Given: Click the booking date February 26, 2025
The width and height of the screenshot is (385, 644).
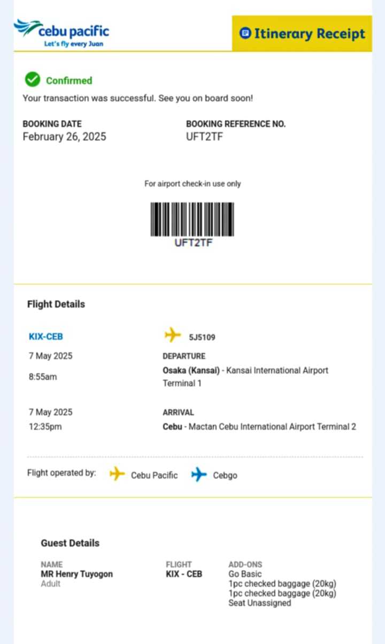Looking at the screenshot, I should pyautogui.click(x=64, y=137).
